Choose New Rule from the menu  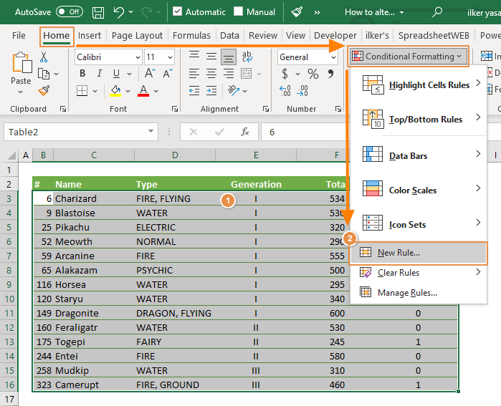419,253
